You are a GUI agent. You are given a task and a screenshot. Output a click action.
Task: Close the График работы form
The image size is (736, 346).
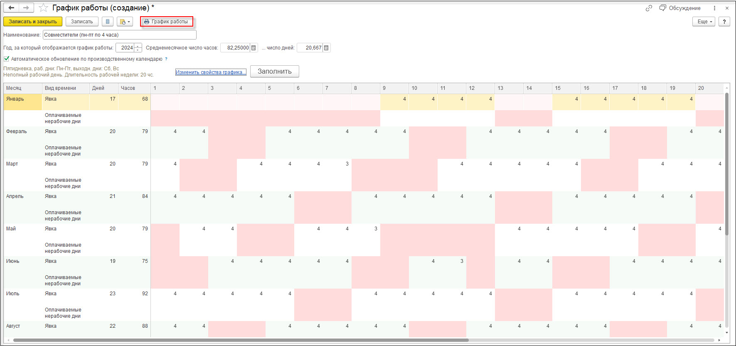(727, 8)
